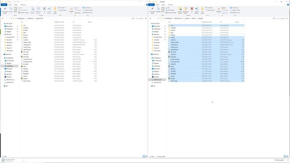Screen dimensions: 290x163
Task: Click Copy icon in drupal8 window ribbon
Action: pyautogui.click(x=158, y=10)
